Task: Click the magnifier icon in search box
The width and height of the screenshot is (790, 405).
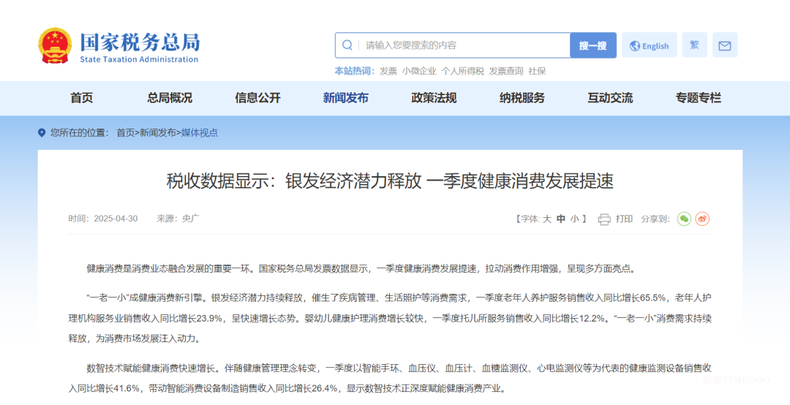Action: (x=347, y=45)
